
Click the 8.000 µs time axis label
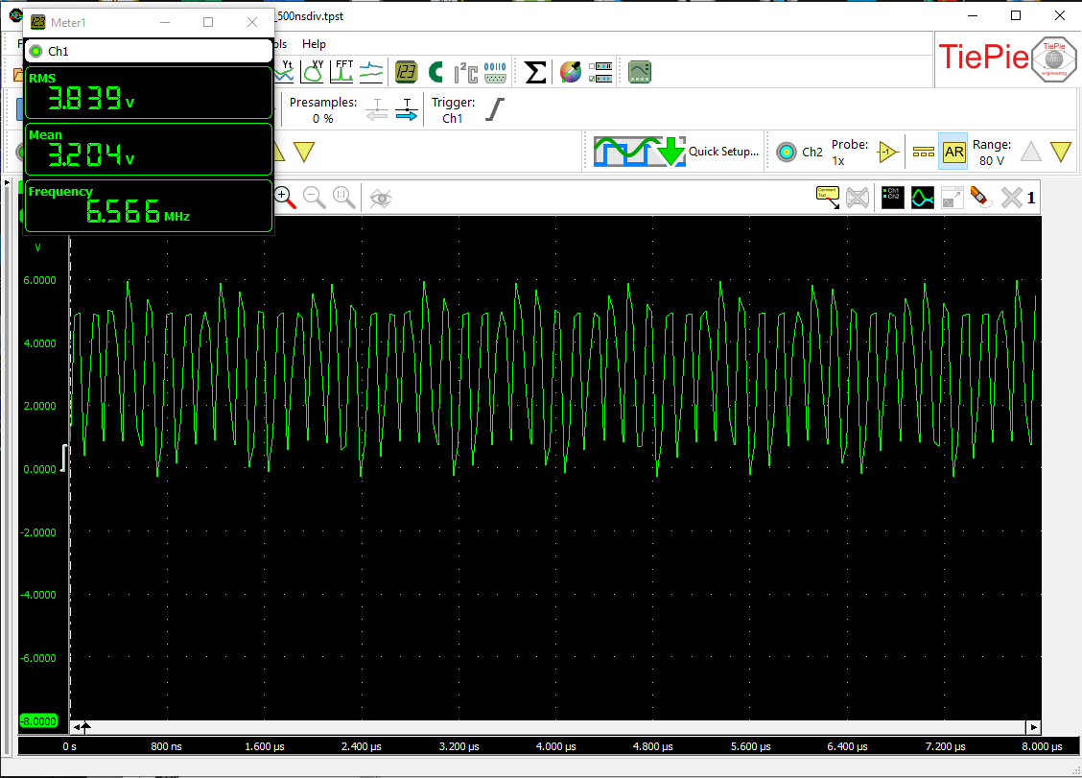[1042, 746]
